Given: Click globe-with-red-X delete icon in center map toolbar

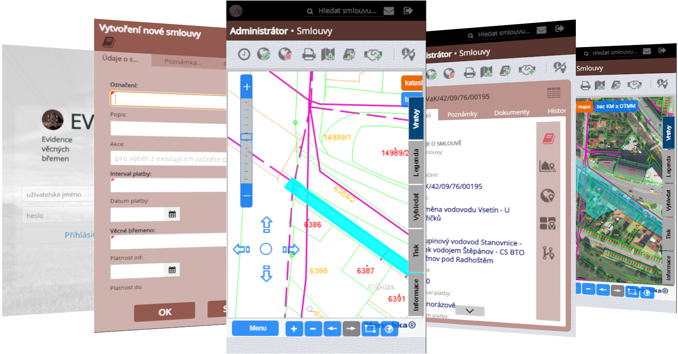Looking at the screenshot, I should 285,54.
